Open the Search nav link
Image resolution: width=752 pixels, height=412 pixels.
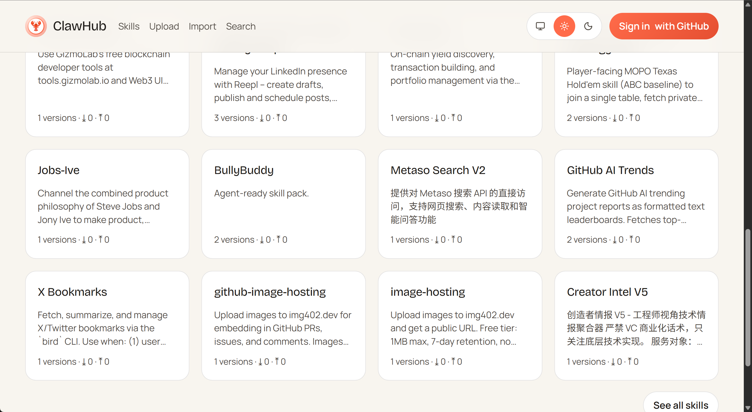(241, 26)
